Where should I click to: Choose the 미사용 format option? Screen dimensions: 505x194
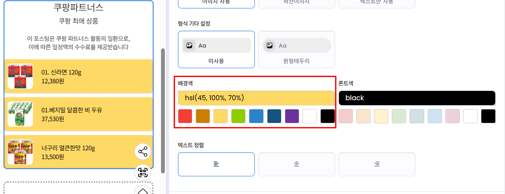click(216, 49)
